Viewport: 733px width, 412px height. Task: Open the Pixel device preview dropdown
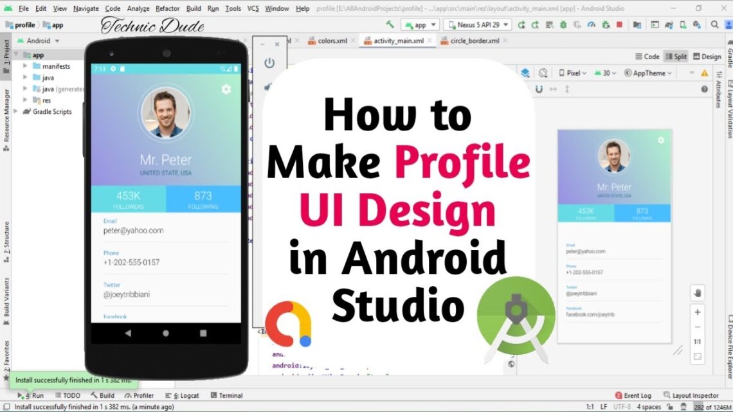[572, 73]
